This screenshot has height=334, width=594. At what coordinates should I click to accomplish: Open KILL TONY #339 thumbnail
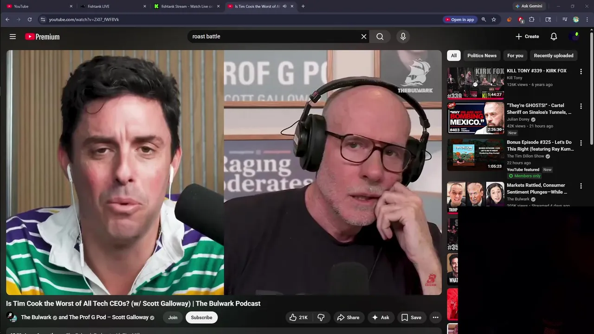(476, 83)
